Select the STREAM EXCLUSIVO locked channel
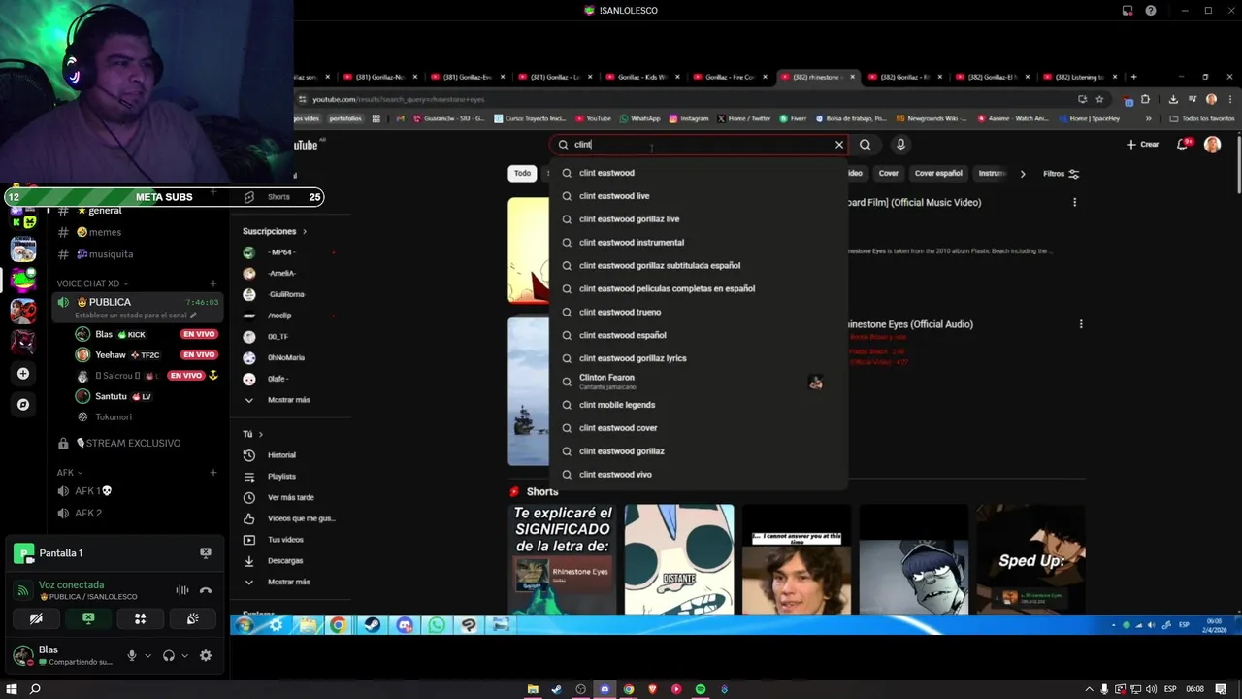Viewport: 1242px width, 699px height. tap(136, 444)
